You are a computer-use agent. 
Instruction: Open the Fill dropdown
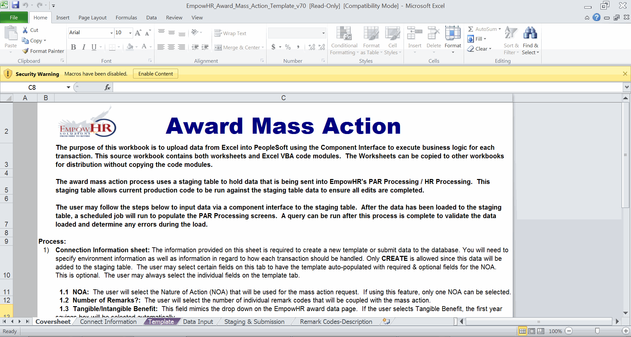tap(477, 39)
